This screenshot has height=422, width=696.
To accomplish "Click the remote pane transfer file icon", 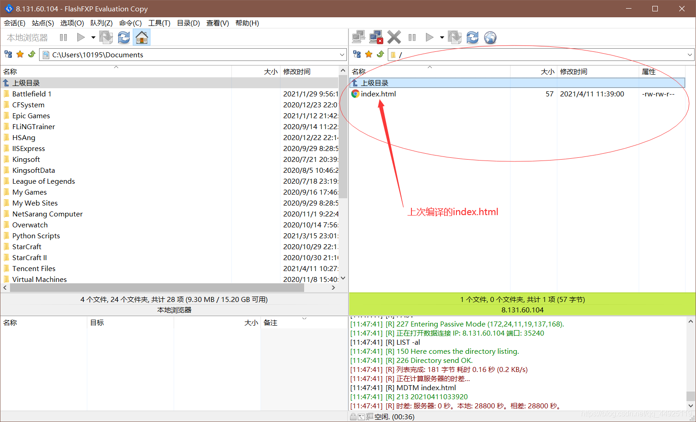I will pyautogui.click(x=455, y=37).
